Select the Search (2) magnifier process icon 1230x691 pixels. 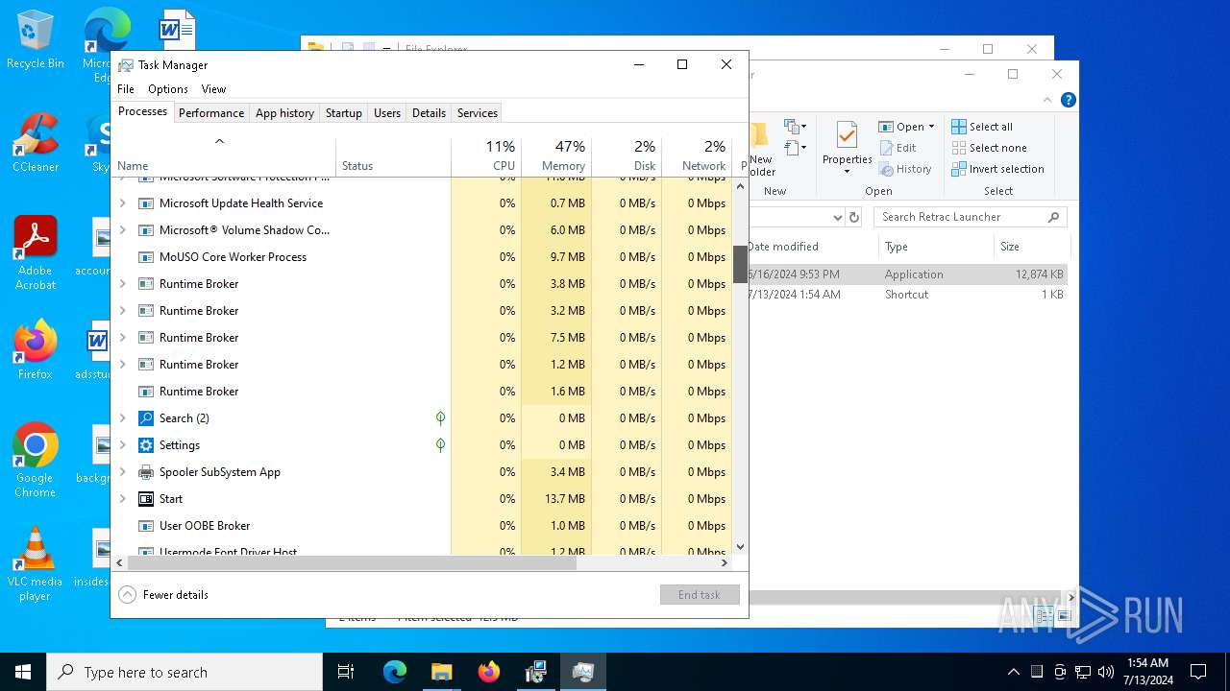click(x=146, y=418)
